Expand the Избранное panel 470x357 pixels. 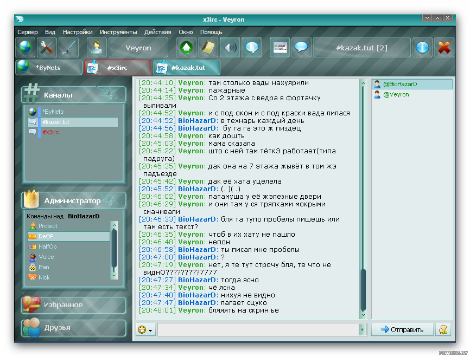(74, 304)
